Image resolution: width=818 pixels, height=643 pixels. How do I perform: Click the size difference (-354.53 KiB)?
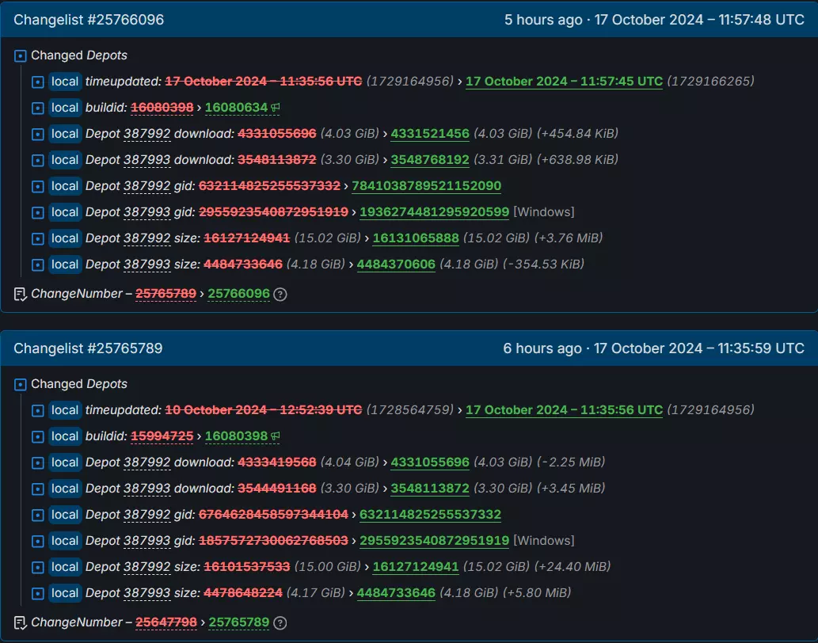coord(543,264)
